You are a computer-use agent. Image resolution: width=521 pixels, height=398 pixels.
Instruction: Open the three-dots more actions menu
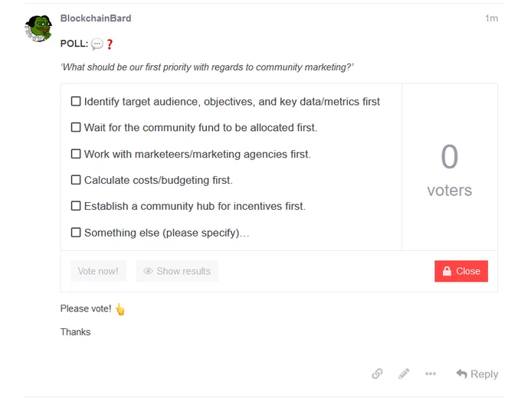click(431, 374)
